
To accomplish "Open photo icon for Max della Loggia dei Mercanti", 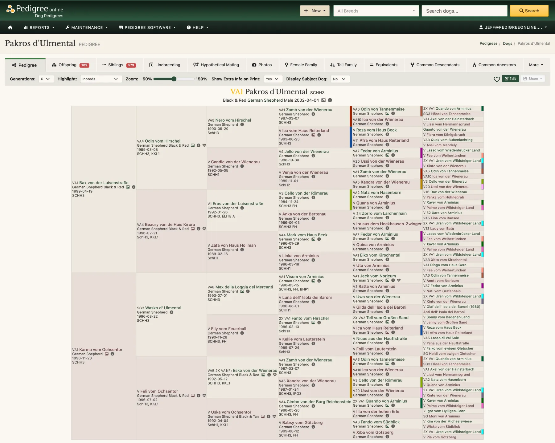I will [x=242, y=291].
